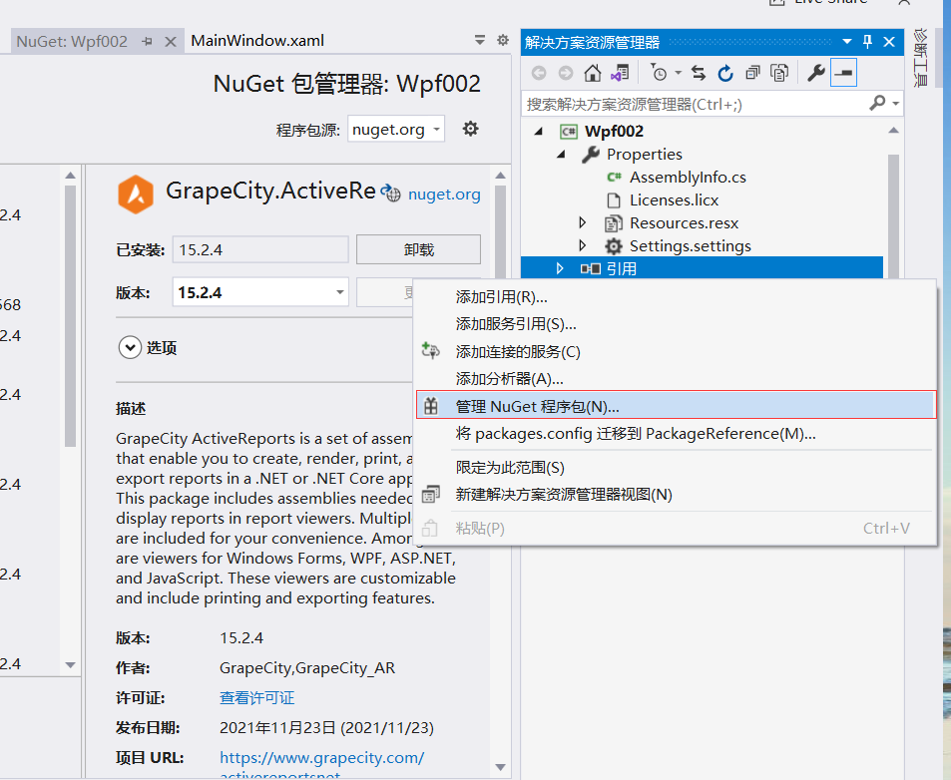Click the package details scroll-down arrow

coord(500,767)
